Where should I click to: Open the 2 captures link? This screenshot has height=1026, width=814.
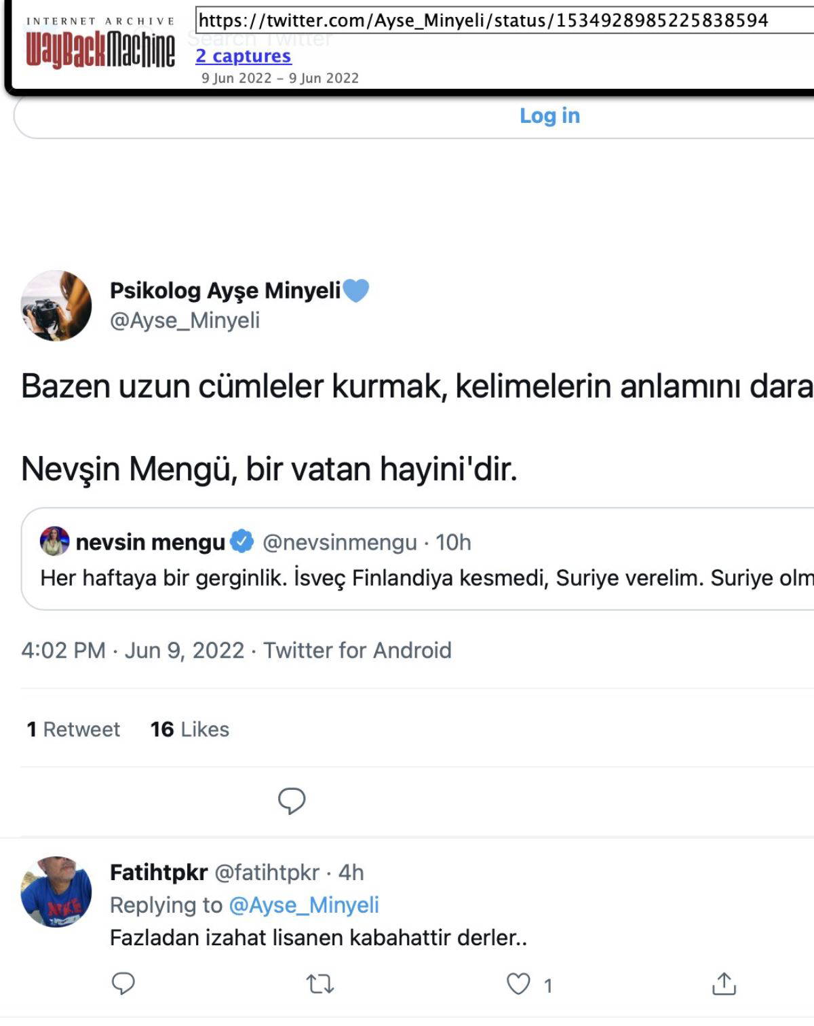pyautogui.click(x=244, y=56)
